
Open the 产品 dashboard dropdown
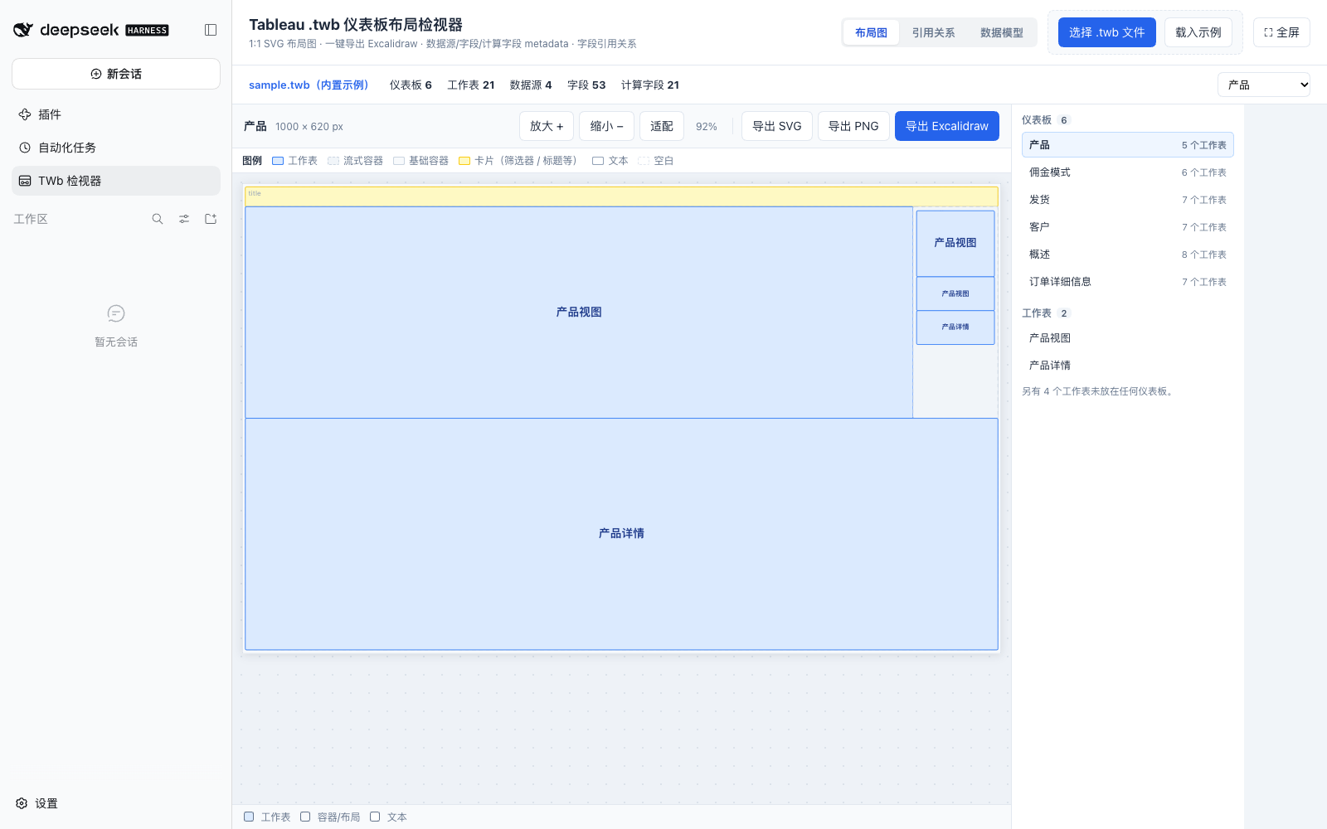[x=1264, y=85]
